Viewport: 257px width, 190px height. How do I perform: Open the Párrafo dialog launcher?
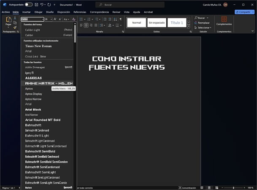tap(123, 32)
